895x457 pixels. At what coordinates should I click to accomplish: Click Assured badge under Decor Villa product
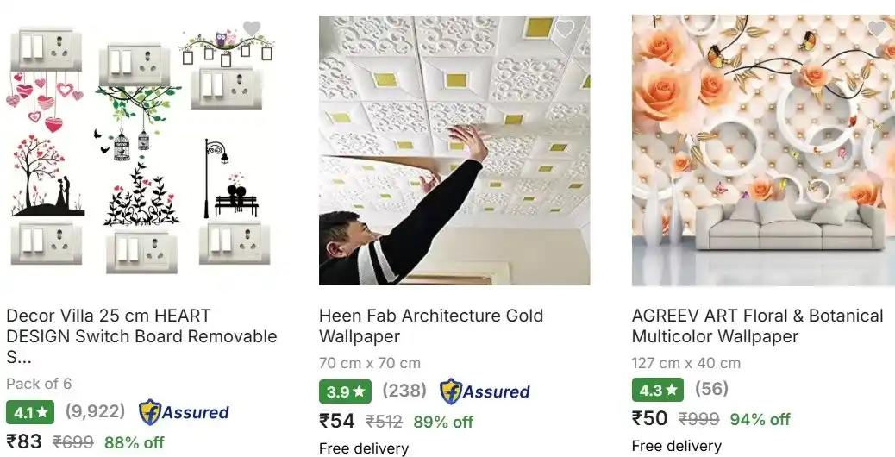(x=184, y=412)
